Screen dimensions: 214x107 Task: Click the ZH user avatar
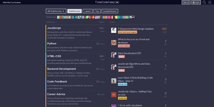[114, 95]
